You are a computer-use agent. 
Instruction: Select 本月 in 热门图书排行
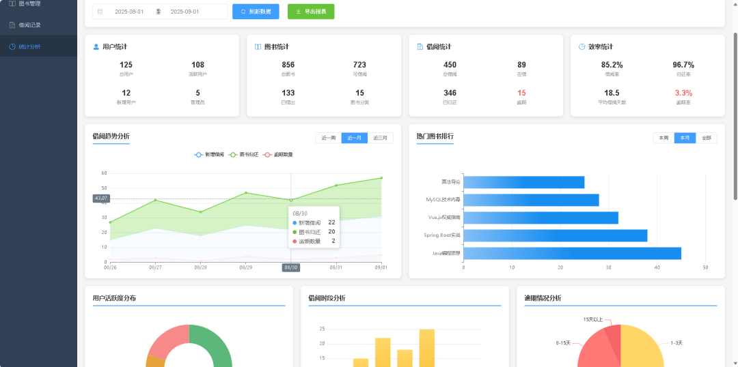pyautogui.click(x=685, y=138)
